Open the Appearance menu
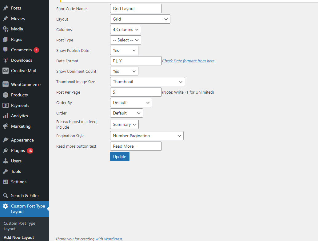Viewport: 318px width, 241px height. 22,140
